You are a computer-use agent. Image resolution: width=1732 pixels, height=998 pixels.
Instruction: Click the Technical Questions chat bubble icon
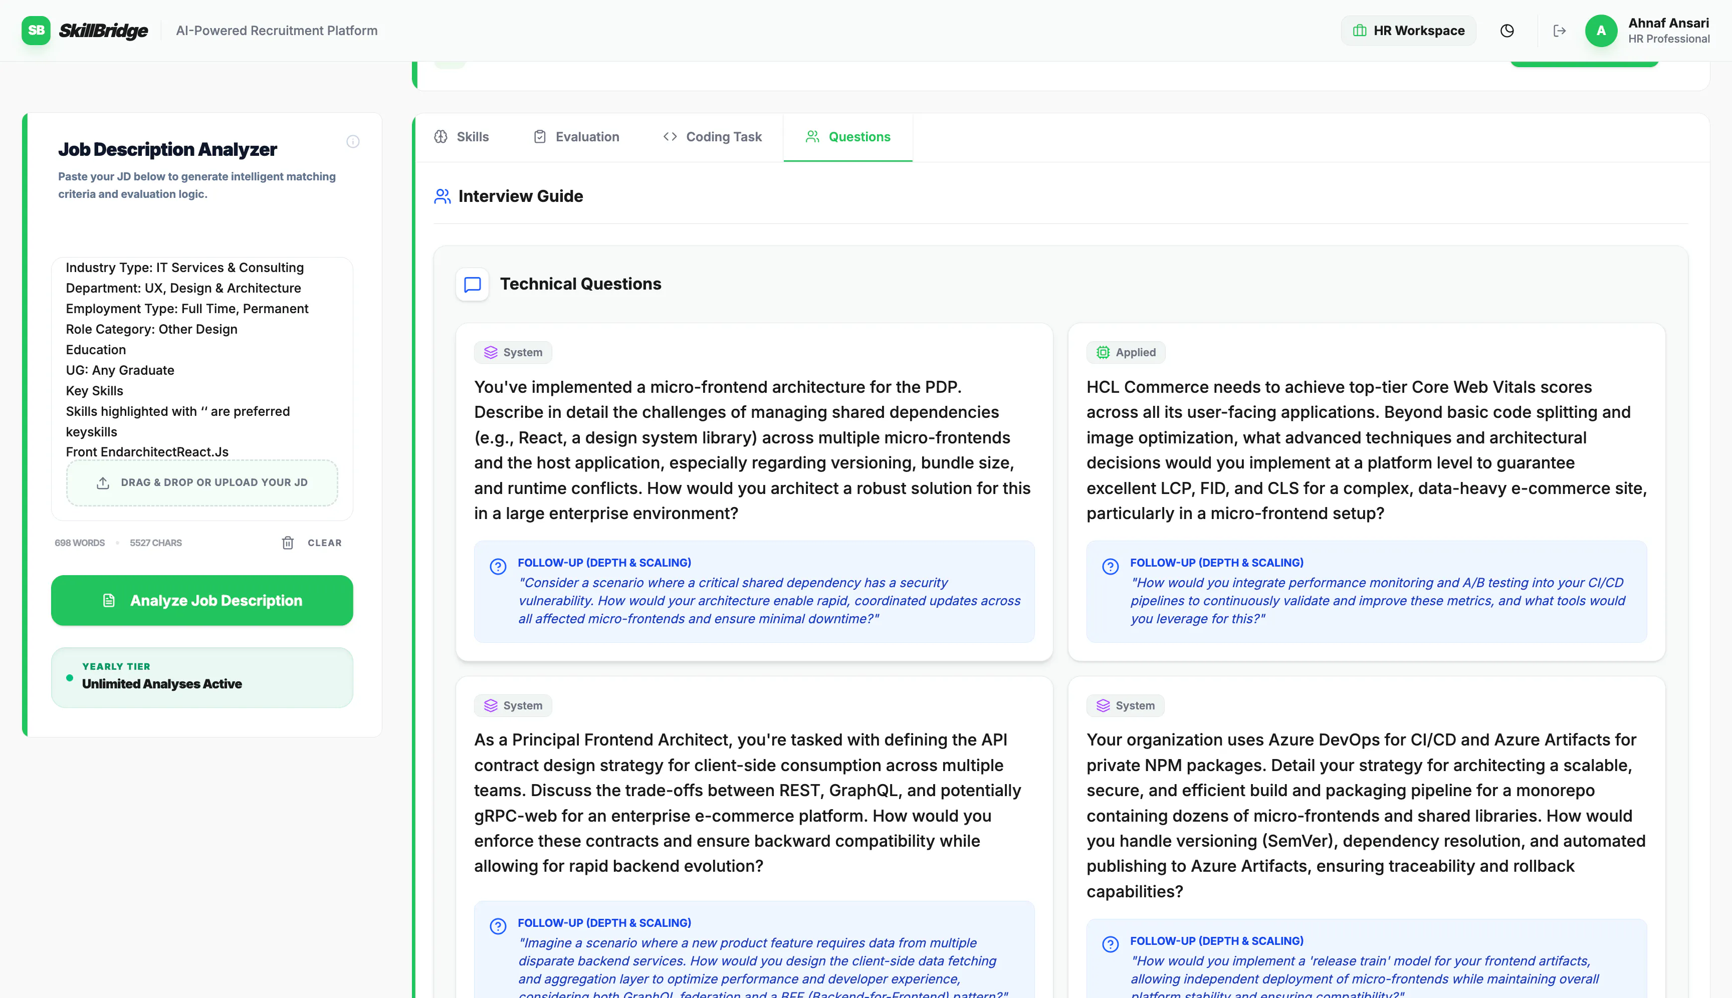473,285
